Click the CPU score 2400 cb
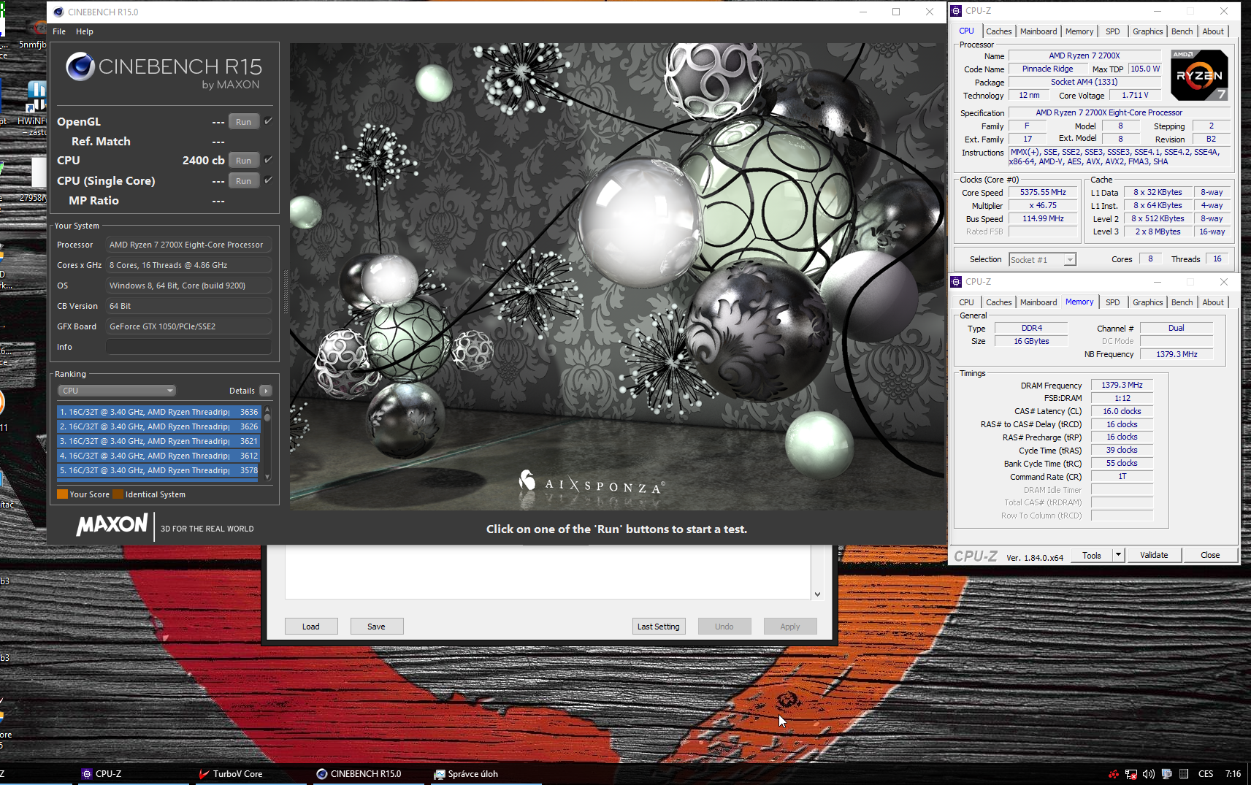Viewport: 1251px width, 785px height. pos(203,161)
